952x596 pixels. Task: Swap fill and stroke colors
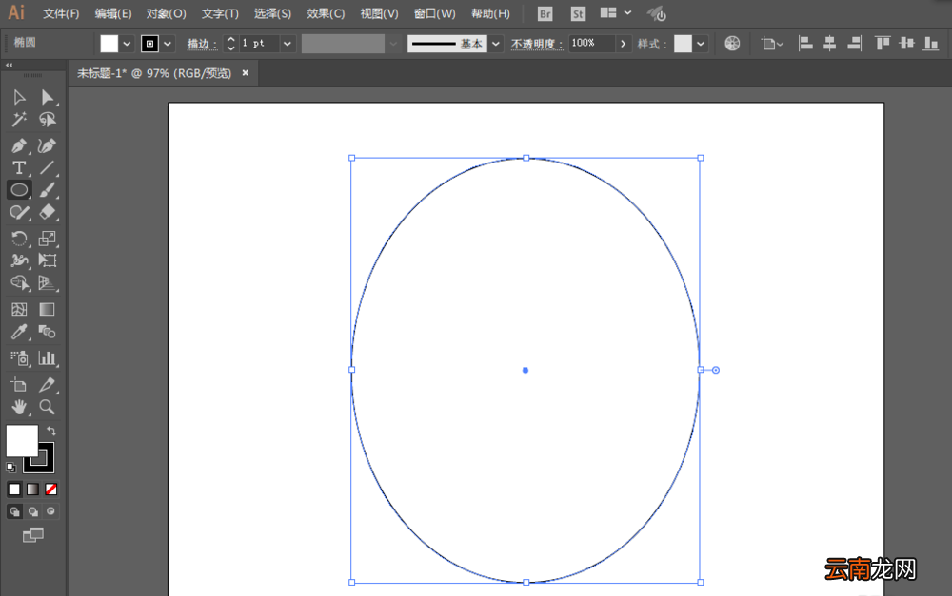click(51, 432)
